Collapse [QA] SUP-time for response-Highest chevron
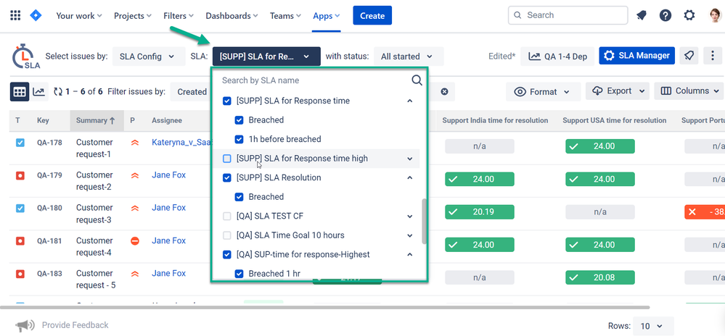The height and width of the screenshot is (336, 725). coord(409,254)
